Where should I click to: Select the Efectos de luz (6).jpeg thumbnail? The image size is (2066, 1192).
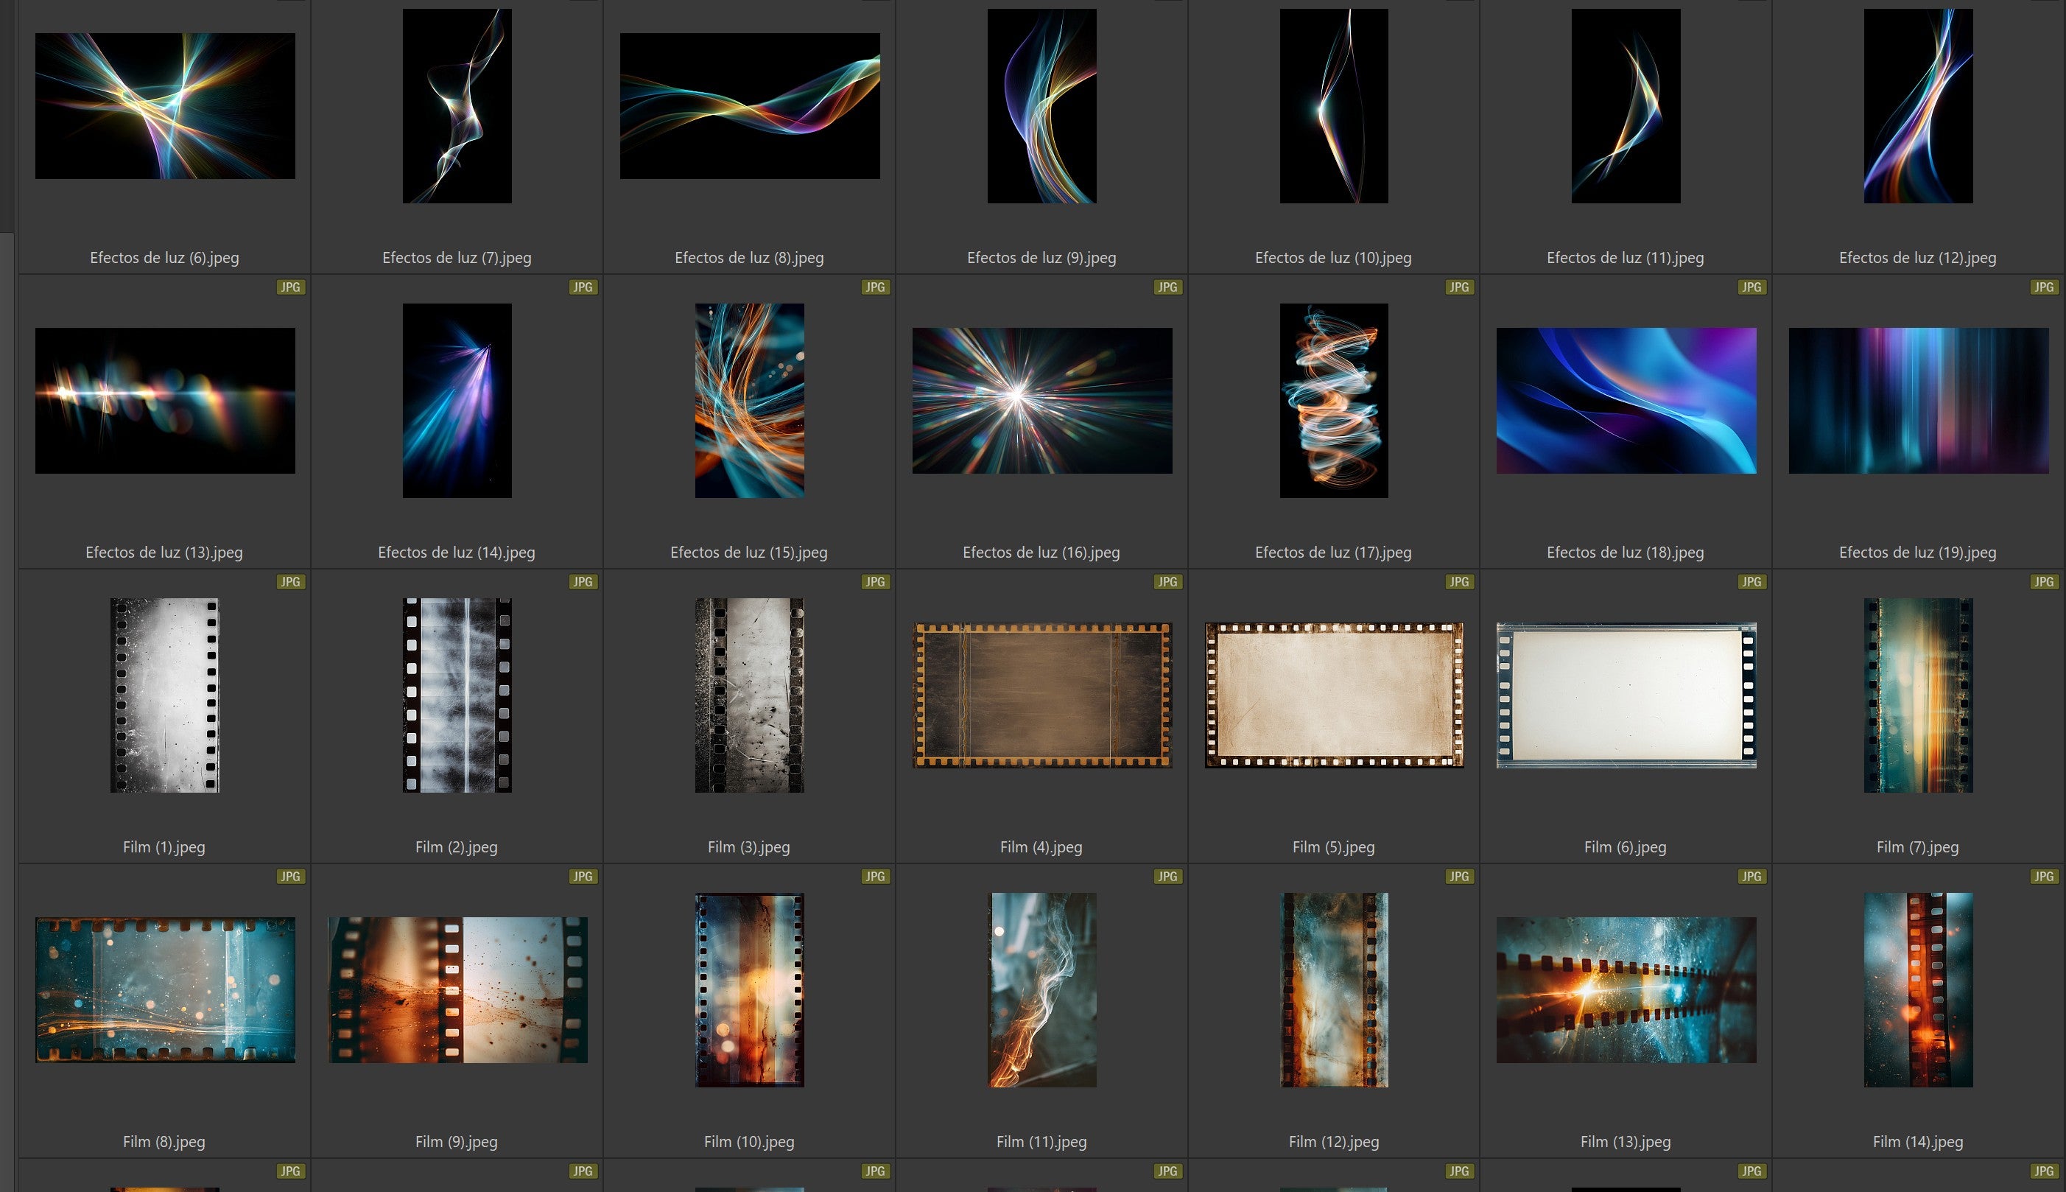point(164,105)
